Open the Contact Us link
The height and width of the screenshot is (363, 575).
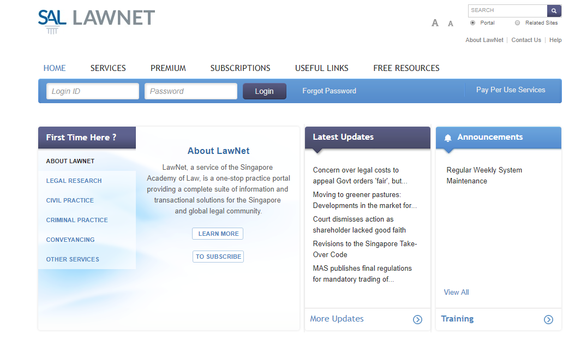[x=526, y=40]
